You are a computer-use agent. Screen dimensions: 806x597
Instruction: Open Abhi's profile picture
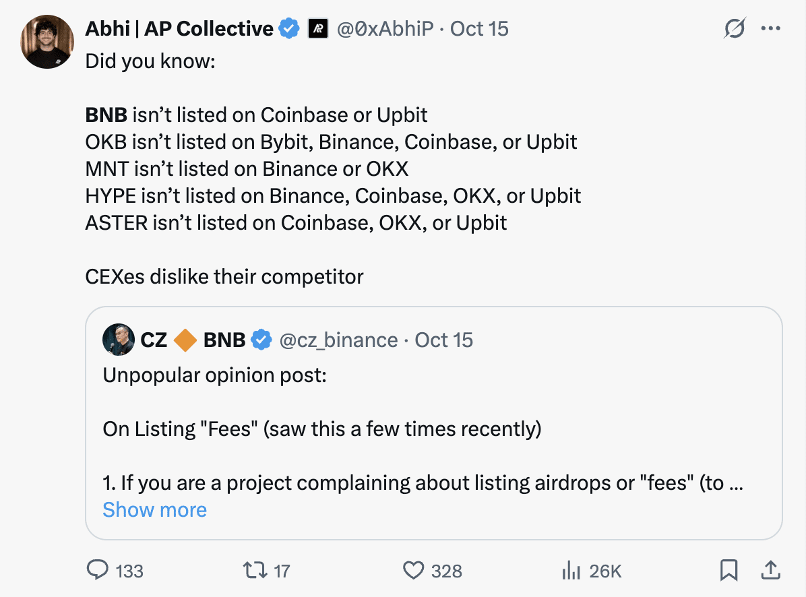click(47, 42)
